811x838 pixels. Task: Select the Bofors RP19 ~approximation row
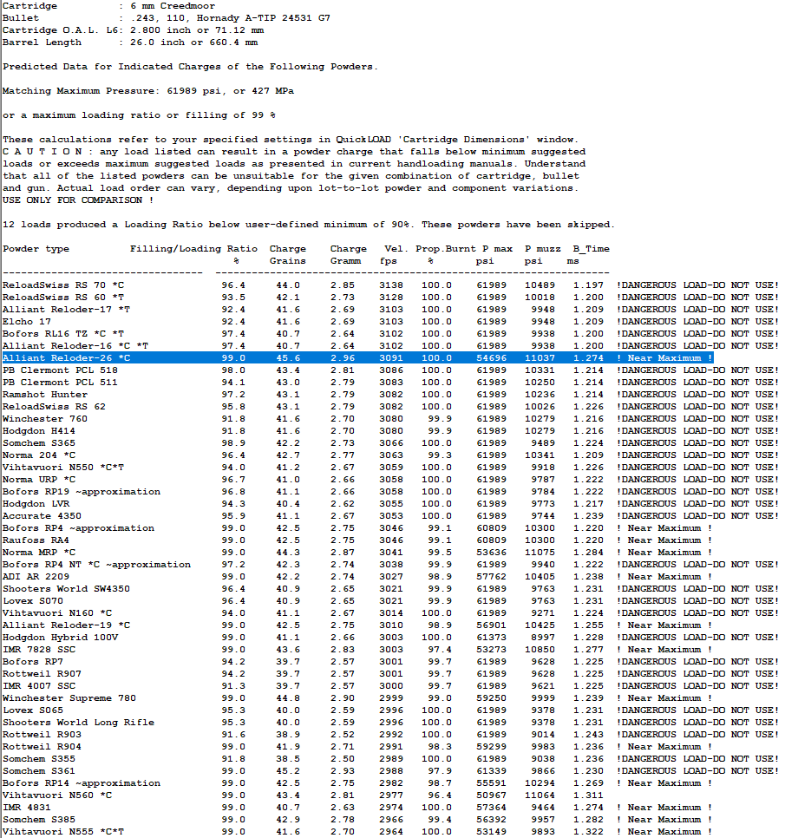tap(390, 492)
